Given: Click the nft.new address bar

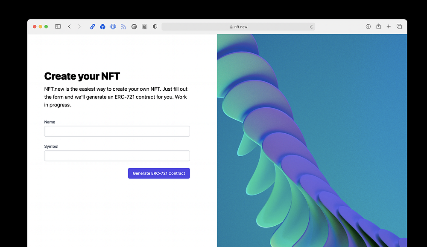Looking at the screenshot, I should (x=238, y=27).
